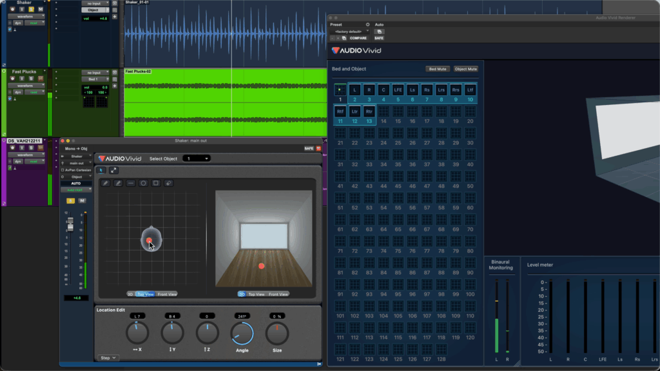Select the straight line trajectory tool
Image resolution: width=660 pixels, height=371 pixels.
(x=131, y=184)
